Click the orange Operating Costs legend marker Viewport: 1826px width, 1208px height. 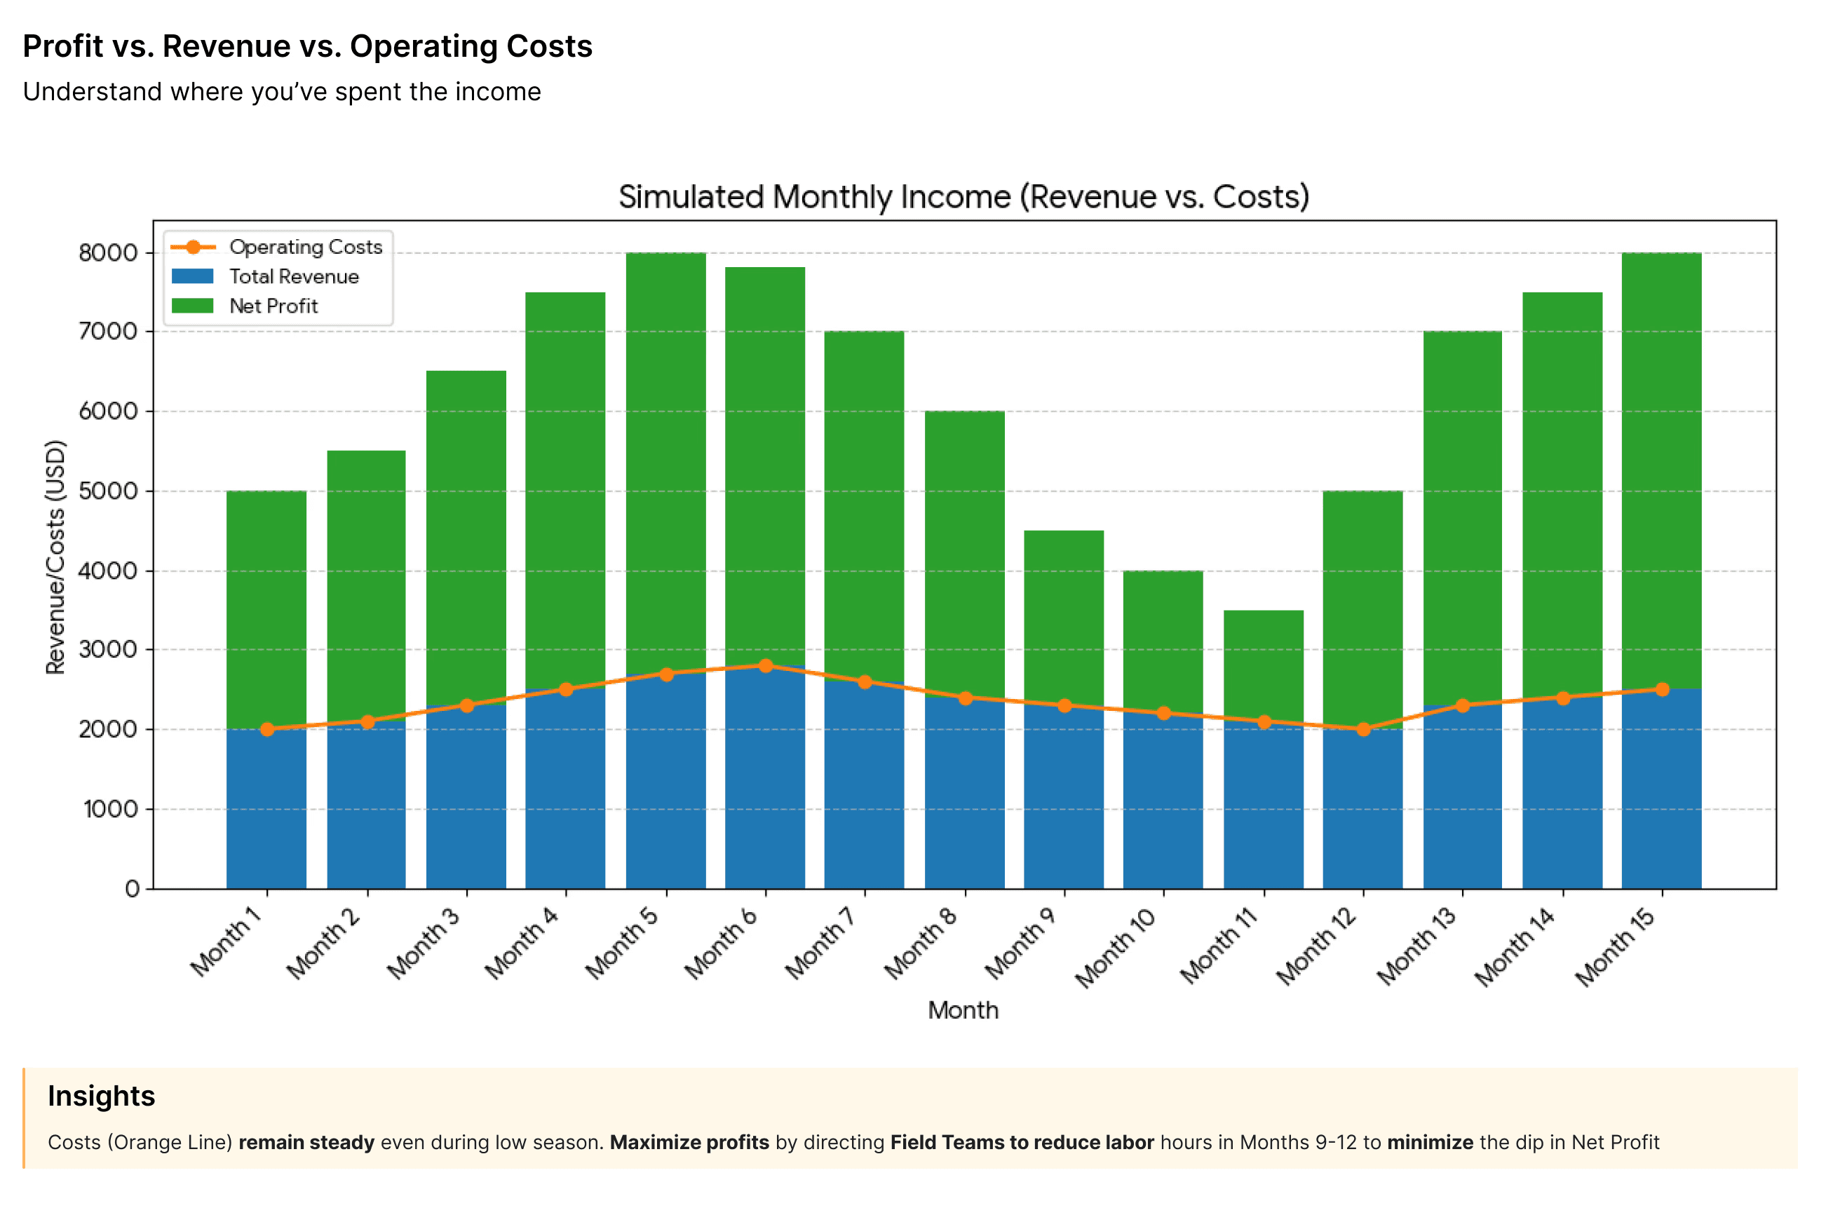(x=193, y=247)
